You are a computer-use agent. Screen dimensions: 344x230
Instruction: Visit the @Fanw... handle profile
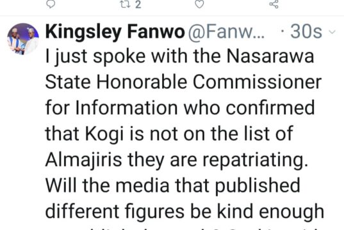click(x=226, y=32)
